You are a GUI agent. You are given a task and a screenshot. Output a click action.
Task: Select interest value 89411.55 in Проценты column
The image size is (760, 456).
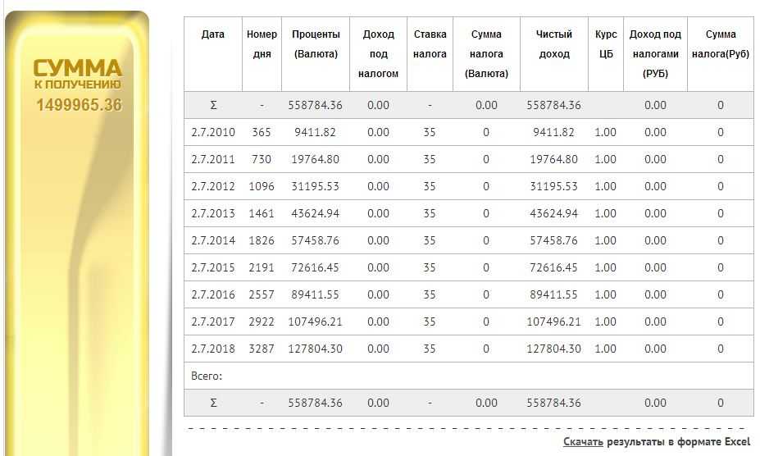click(x=315, y=295)
